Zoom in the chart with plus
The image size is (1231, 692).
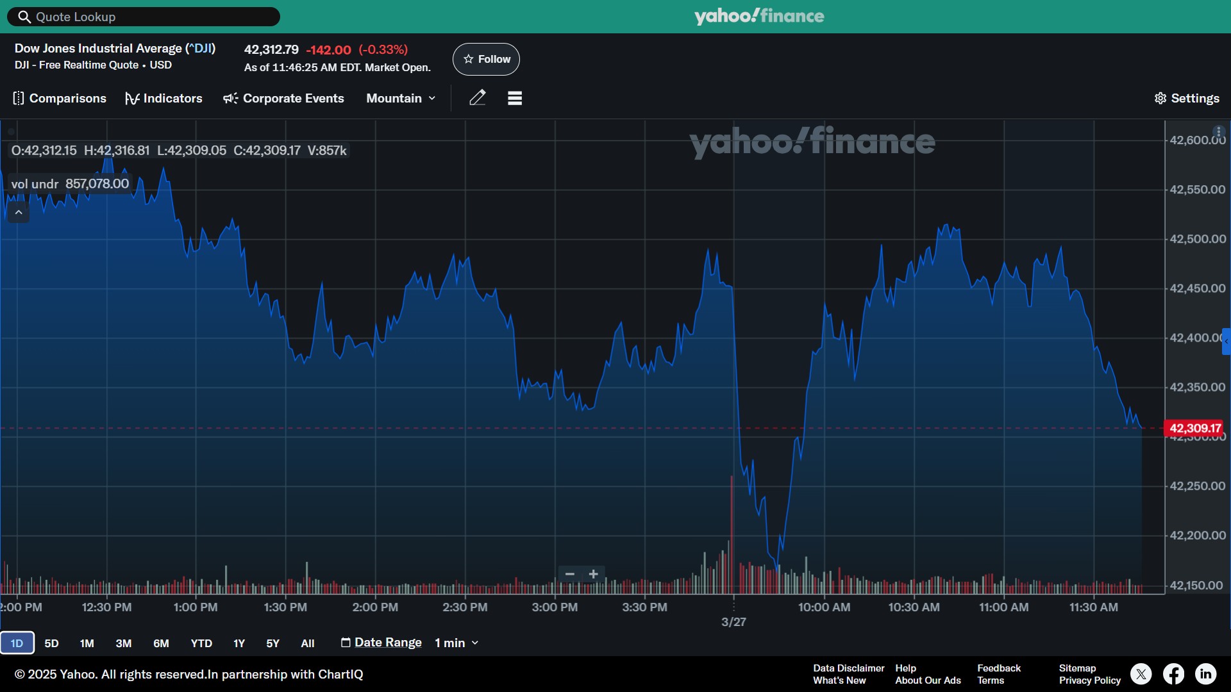pos(594,574)
